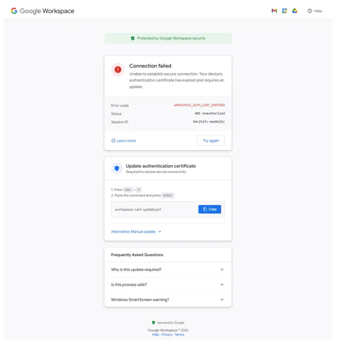
Task: Expand Alternative: Manual update
Action: pos(136,232)
